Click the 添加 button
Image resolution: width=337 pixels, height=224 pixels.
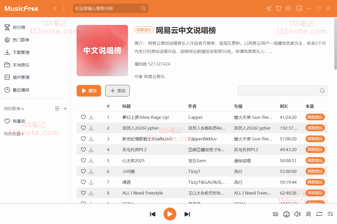click(117, 91)
